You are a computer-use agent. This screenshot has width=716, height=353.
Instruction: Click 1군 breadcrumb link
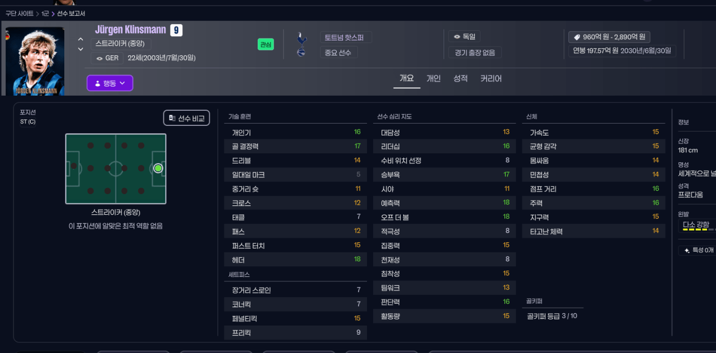[x=45, y=13]
